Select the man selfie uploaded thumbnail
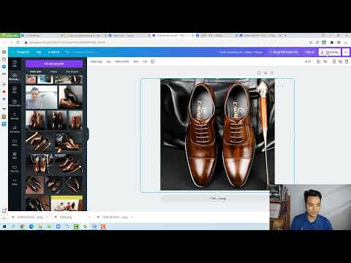Screen dimensions: 351x263 point(41,97)
